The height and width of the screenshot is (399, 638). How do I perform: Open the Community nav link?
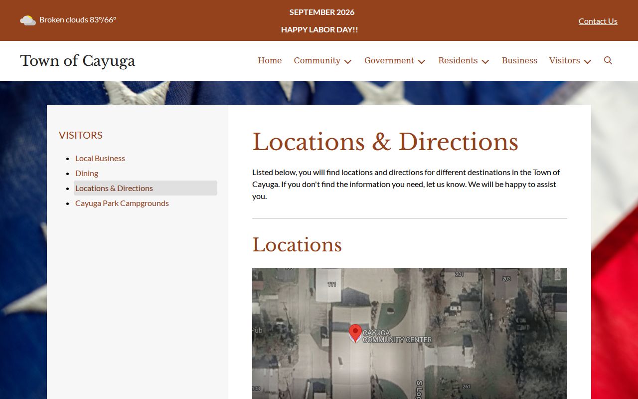click(317, 60)
